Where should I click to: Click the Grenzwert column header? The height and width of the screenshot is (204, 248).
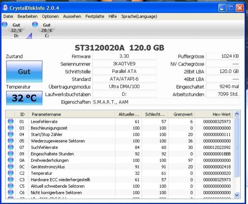pos(181,114)
